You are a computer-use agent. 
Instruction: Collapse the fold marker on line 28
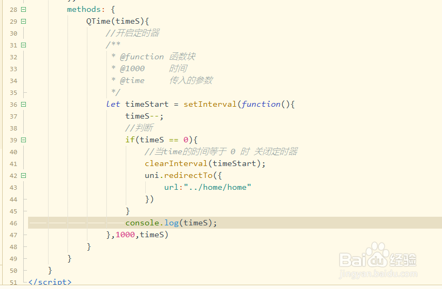tap(24, 10)
